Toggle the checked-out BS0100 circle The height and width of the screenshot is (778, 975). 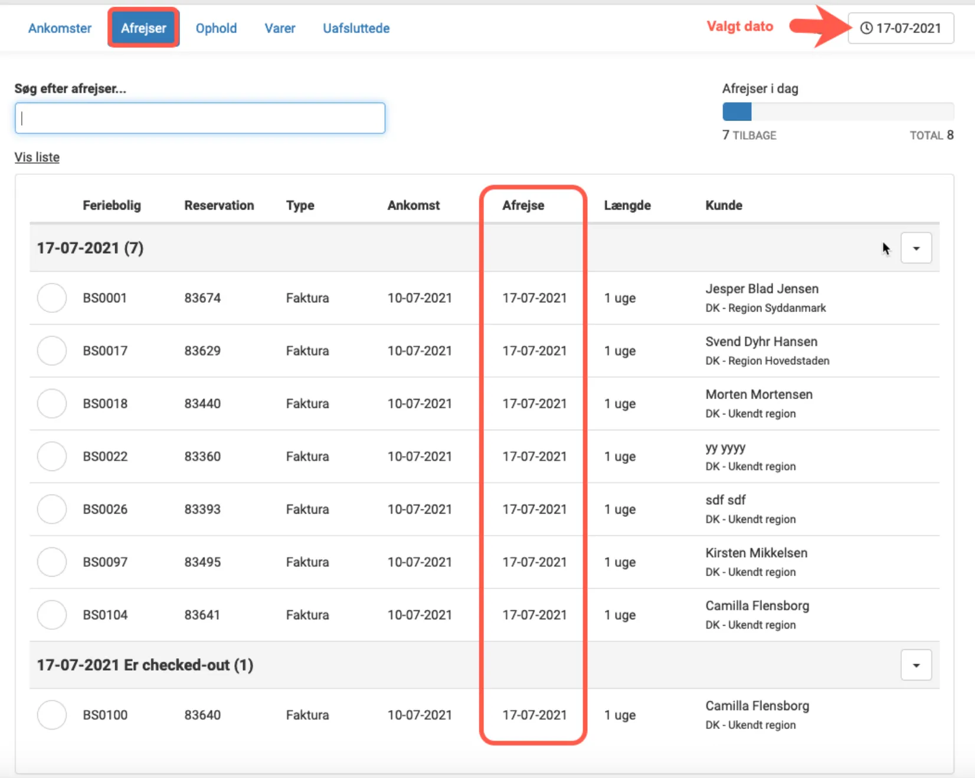click(x=52, y=715)
